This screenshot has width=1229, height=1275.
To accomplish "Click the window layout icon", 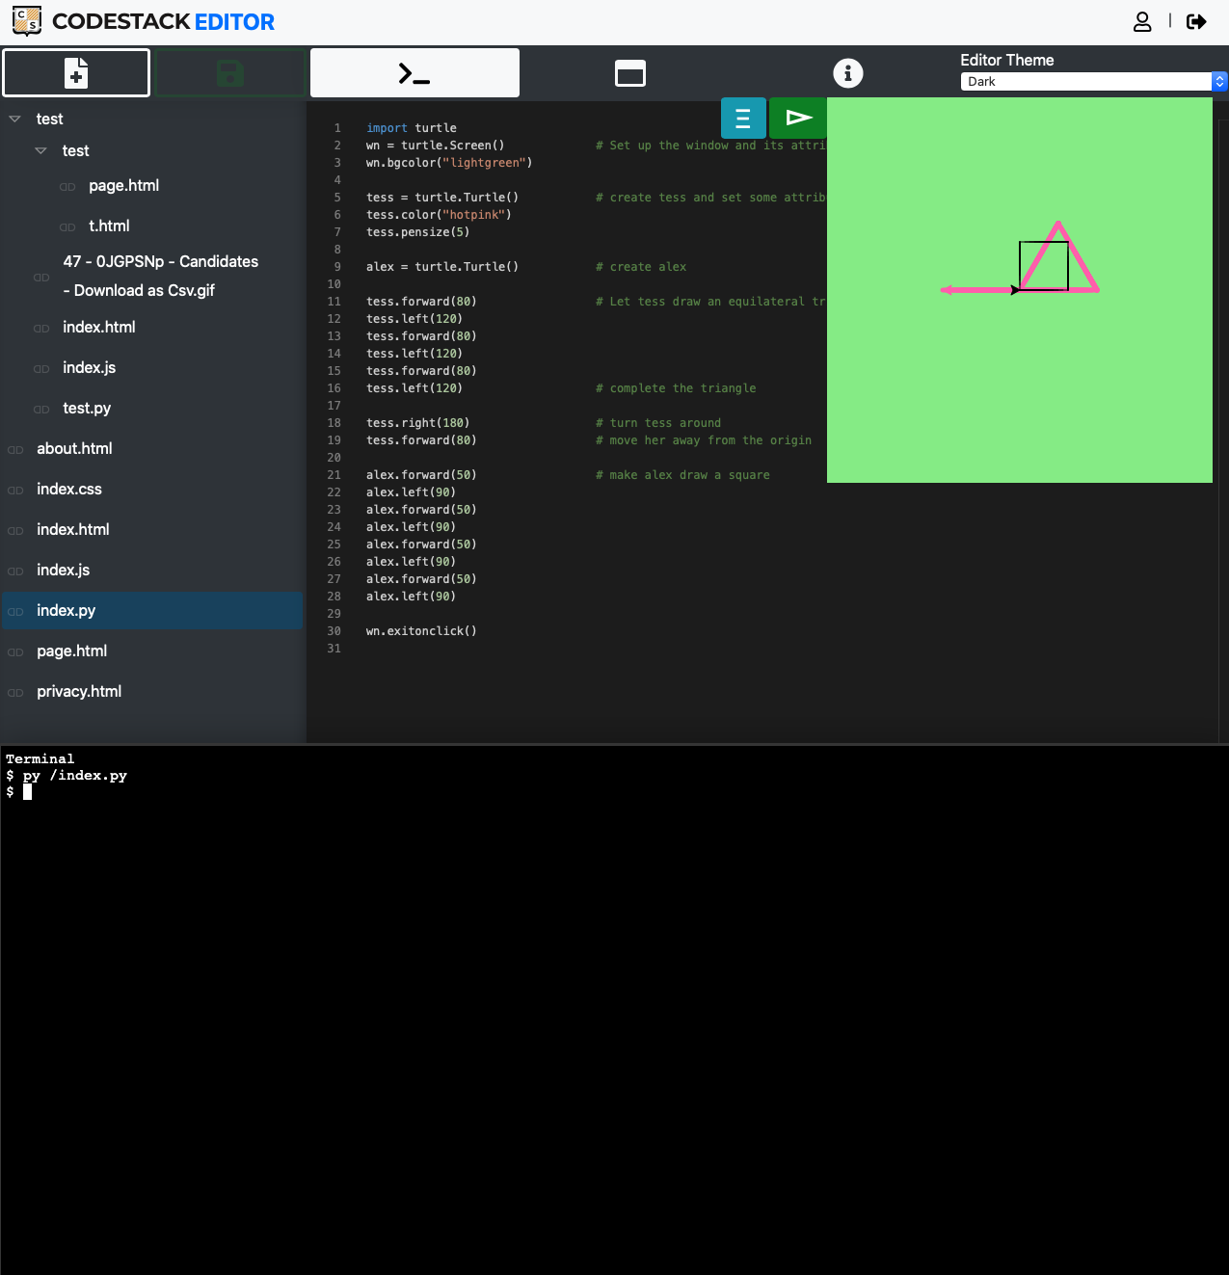I will [x=630, y=72].
